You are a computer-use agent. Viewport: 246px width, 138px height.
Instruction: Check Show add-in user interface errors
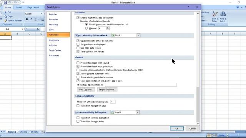click(78, 77)
